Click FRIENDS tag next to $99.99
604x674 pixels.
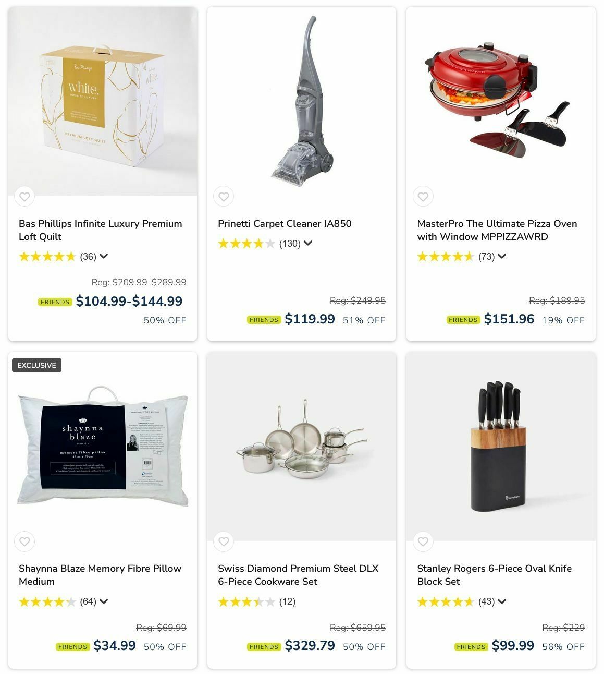point(471,647)
